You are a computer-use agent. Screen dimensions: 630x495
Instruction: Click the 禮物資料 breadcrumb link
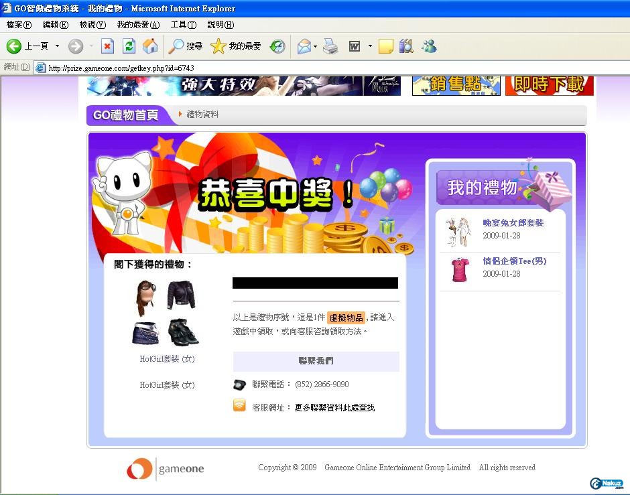click(202, 115)
